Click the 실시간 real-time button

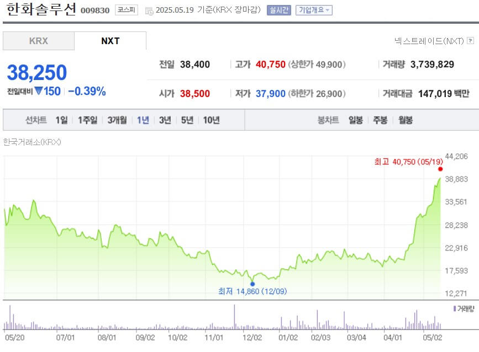pyautogui.click(x=279, y=10)
